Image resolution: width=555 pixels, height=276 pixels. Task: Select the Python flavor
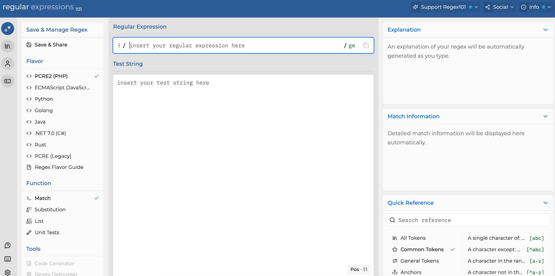(x=44, y=99)
